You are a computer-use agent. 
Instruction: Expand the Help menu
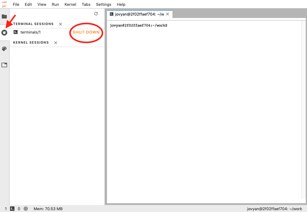[x=121, y=4]
